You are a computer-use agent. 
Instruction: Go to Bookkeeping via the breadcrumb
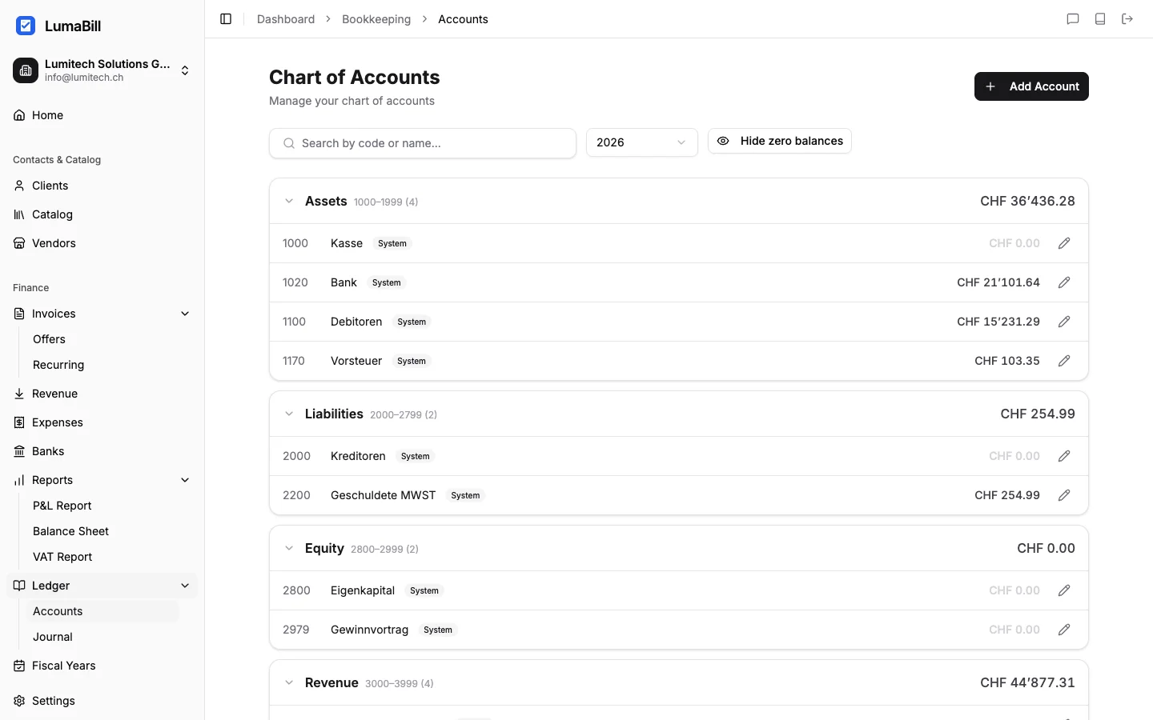tap(376, 18)
